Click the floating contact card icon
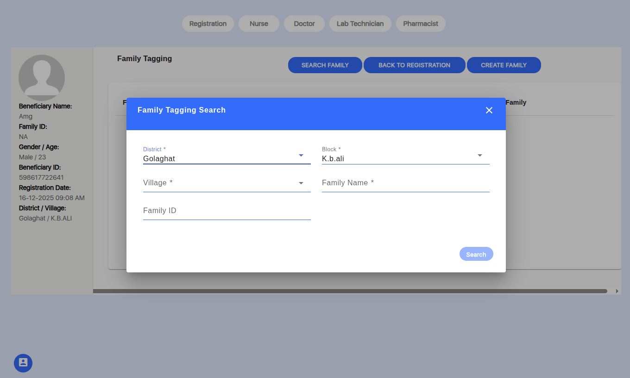The height and width of the screenshot is (378, 630). [23, 363]
